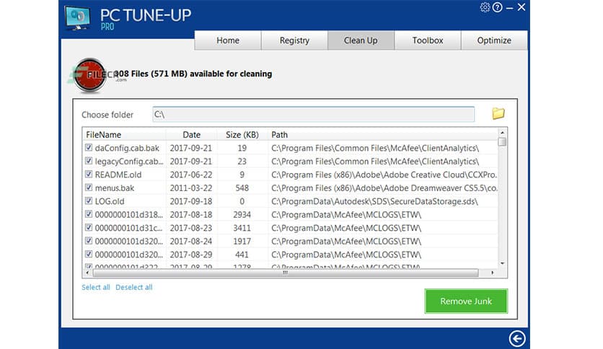603x349 pixels.
Task: Click the PC Tune-Up monitor logo
Action: 78,18
